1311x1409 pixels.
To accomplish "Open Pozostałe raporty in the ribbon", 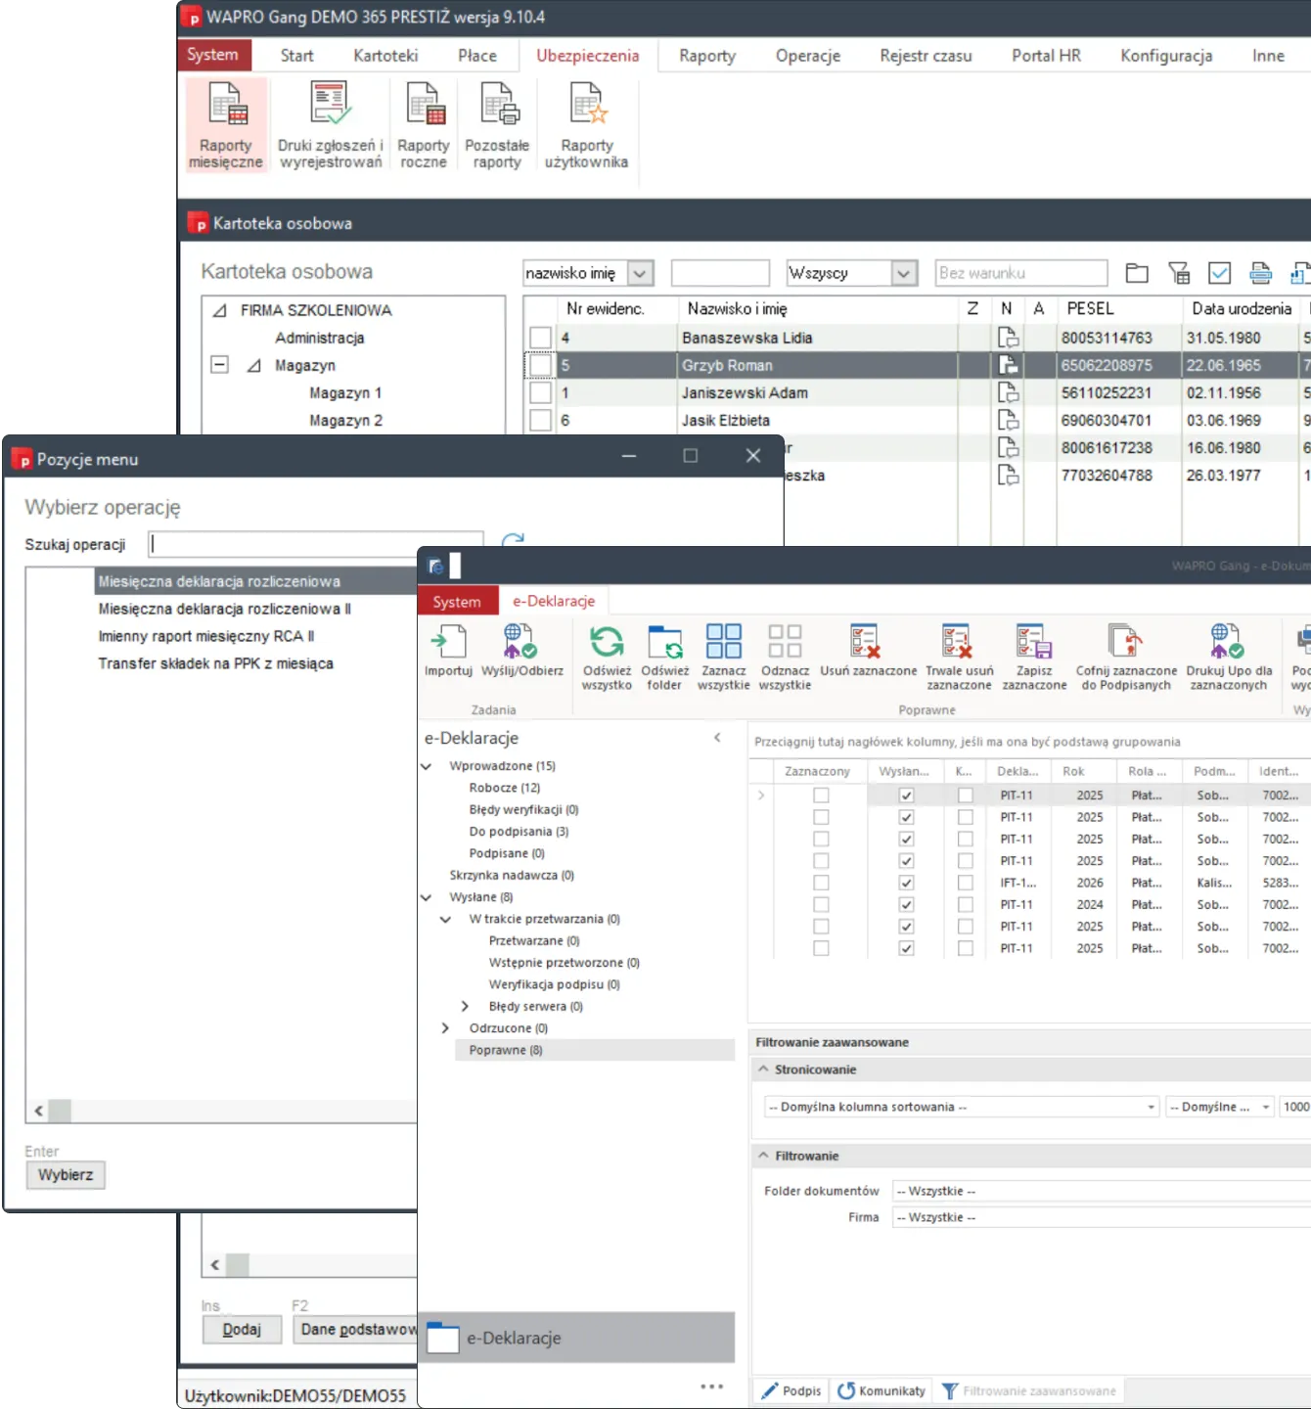I will 497,126.
